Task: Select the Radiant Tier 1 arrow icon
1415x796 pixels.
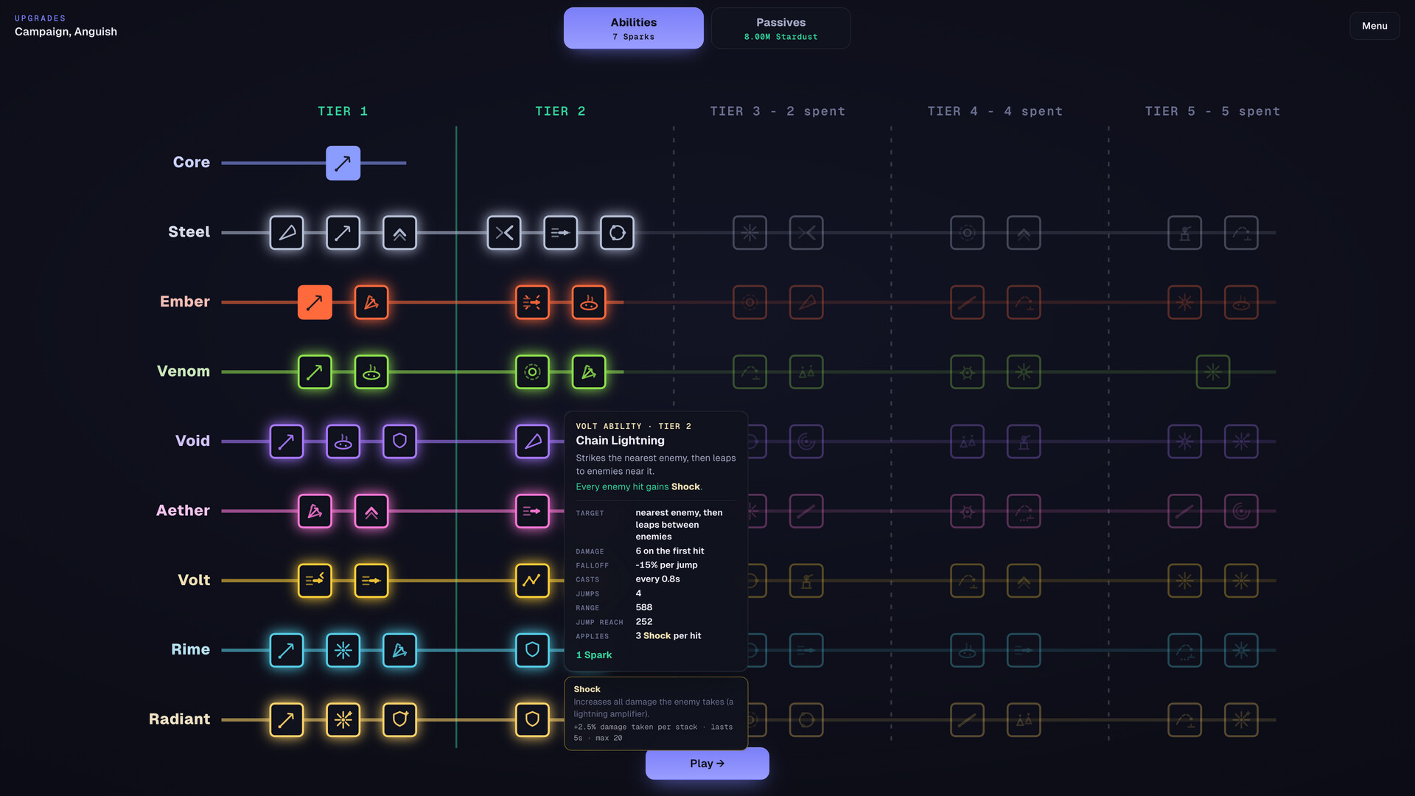Action: click(287, 720)
